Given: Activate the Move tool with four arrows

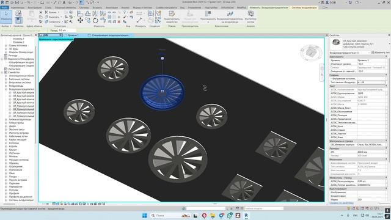Looking at the screenshot, I should point(80,20).
